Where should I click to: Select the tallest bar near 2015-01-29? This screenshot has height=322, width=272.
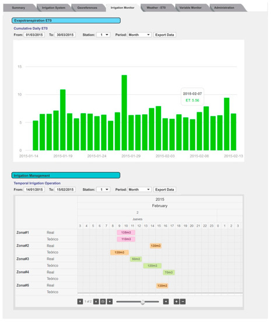pyautogui.click(x=124, y=112)
